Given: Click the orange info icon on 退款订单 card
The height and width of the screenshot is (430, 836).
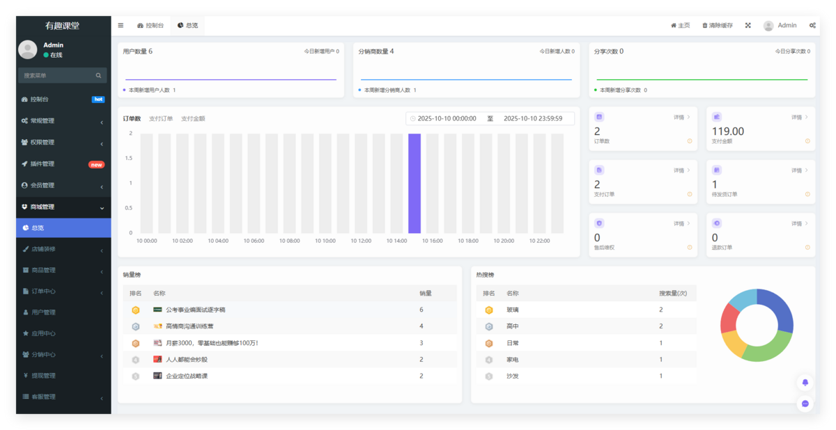Looking at the screenshot, I should click(x=807, y=247).
